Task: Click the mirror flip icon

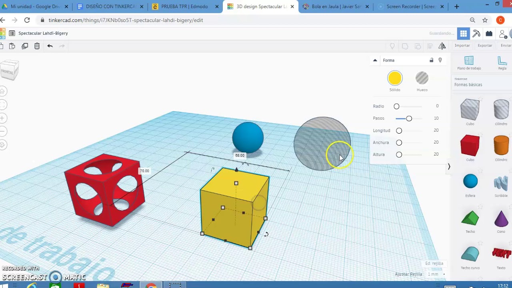Action: (x=442, y=46)
